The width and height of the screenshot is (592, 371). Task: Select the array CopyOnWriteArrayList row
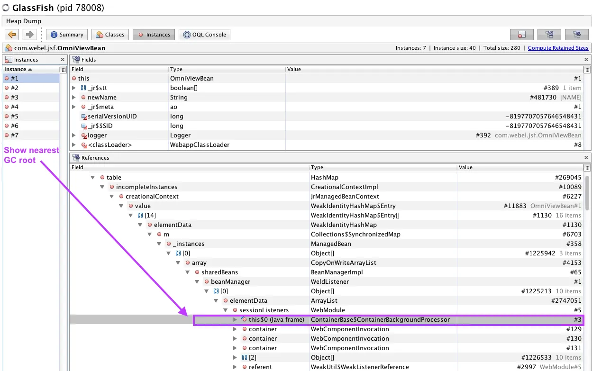(327, 262)
